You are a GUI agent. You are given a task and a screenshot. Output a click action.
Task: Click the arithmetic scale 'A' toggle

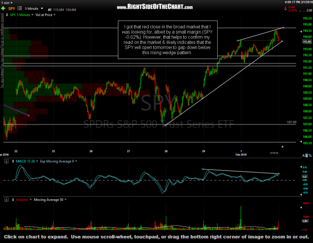point(303,156)
